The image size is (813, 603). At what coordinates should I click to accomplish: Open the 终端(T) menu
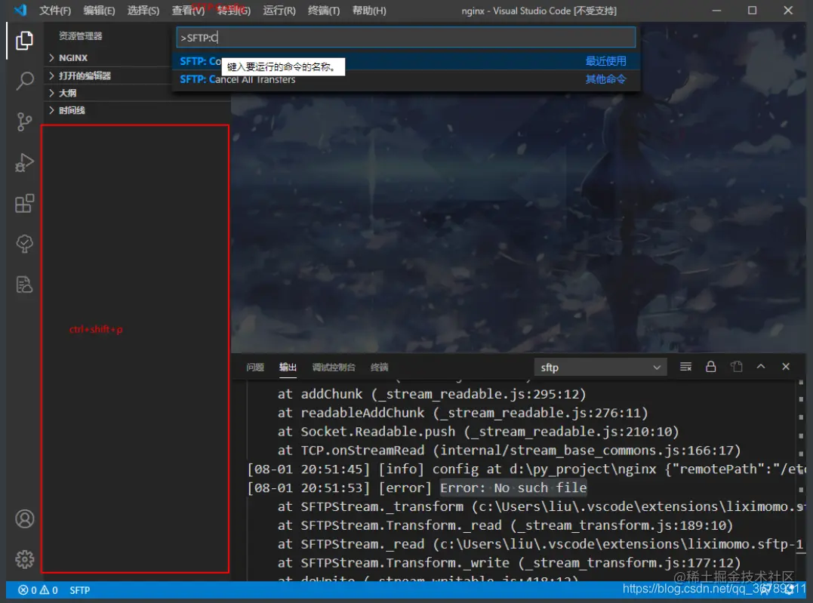[324, 11]
